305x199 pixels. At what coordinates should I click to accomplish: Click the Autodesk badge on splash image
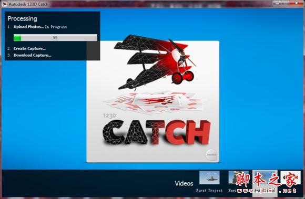coord(211,154)
